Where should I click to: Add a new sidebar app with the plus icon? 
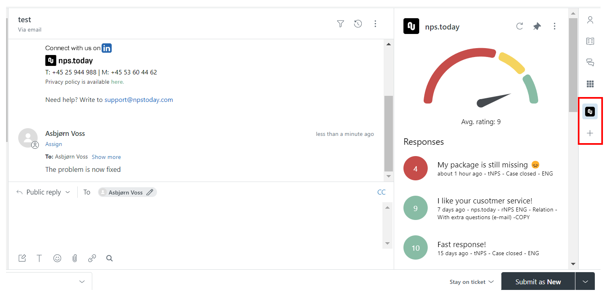pos(590,133)
